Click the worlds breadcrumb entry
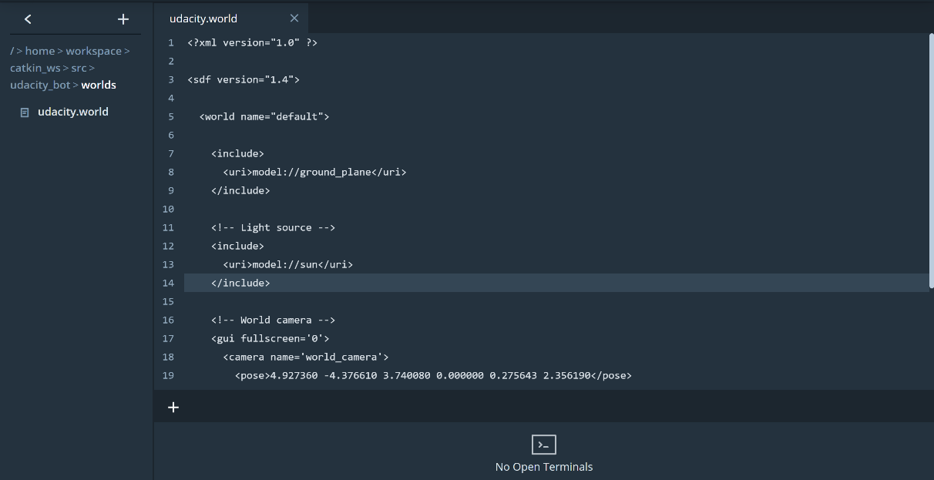The height and width of the screenshot is (480, 934). point(99,85)
